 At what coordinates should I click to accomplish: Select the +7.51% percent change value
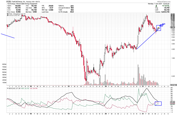click(166, 6)
